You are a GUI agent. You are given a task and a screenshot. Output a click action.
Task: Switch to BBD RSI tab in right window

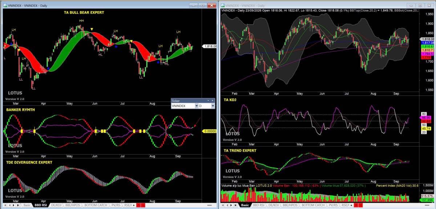259,205
